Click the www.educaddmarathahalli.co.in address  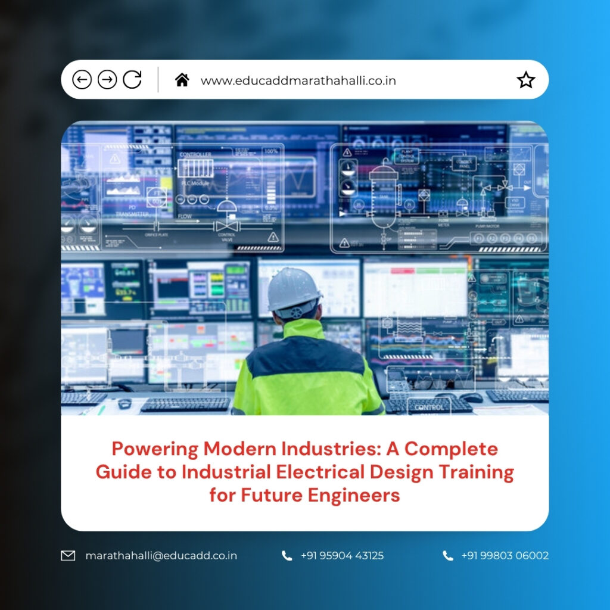298,80
